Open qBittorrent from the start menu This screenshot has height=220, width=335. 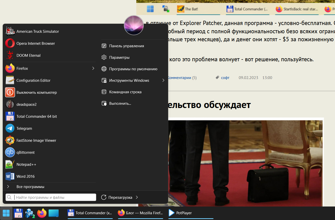25,152
